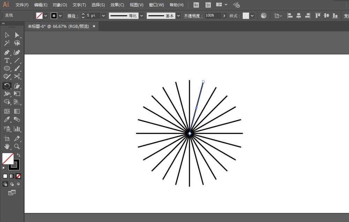
Task: Select the Blend tool
Action: coord(17,120)
